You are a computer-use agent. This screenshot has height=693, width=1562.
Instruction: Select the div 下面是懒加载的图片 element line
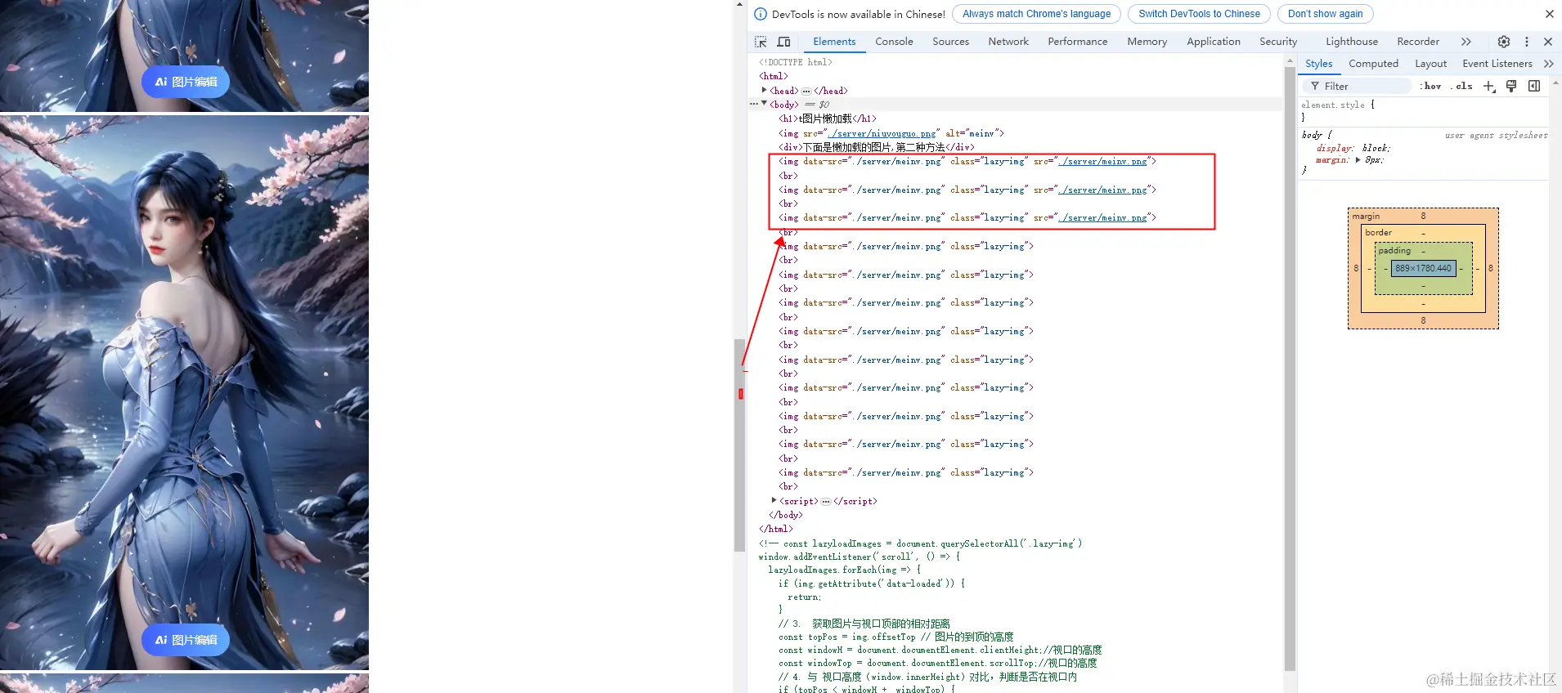click(877, 148)
